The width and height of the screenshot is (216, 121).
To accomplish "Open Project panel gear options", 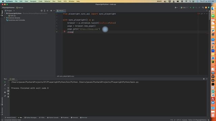I will click(51, 11).
